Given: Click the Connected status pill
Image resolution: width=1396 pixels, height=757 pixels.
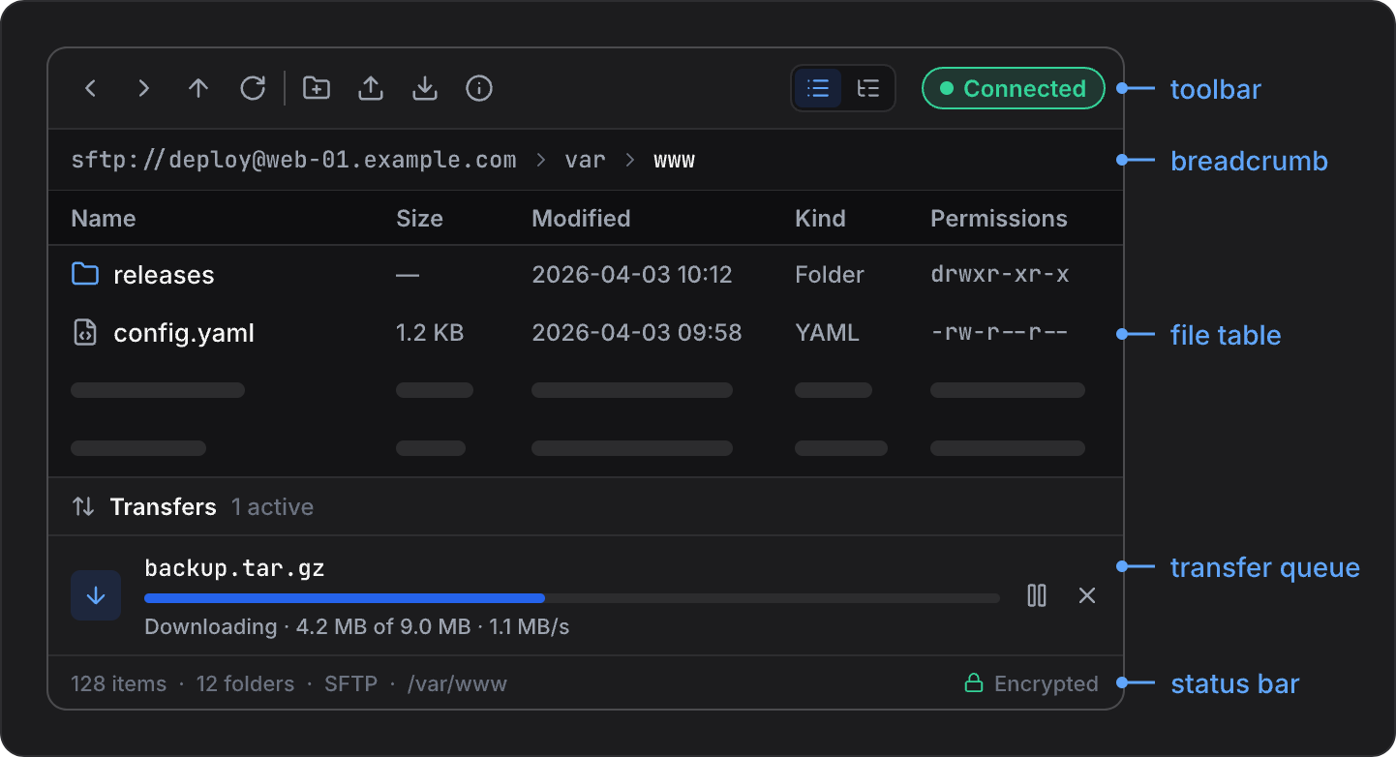Looking at the screenshot, I should coord(1014,89).
